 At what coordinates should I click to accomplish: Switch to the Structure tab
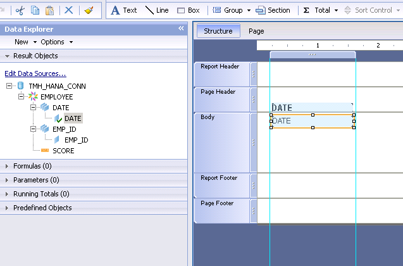click(218, 30)
